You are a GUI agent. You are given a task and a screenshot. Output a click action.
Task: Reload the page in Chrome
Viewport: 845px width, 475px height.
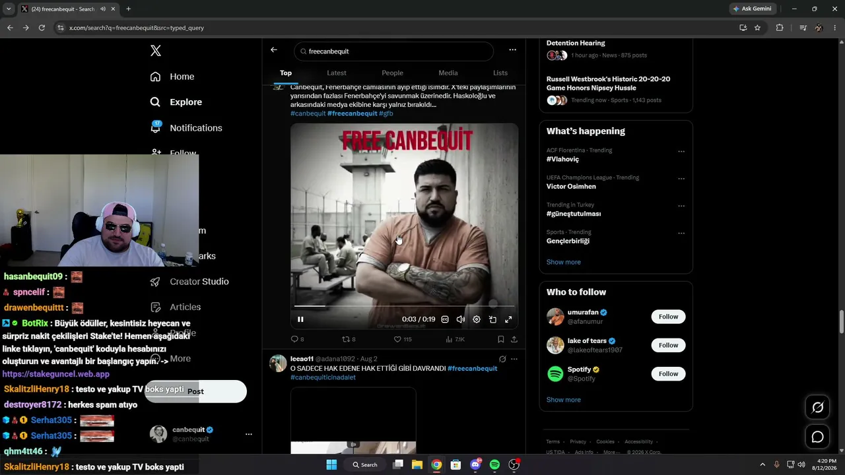tap(42, 28)
